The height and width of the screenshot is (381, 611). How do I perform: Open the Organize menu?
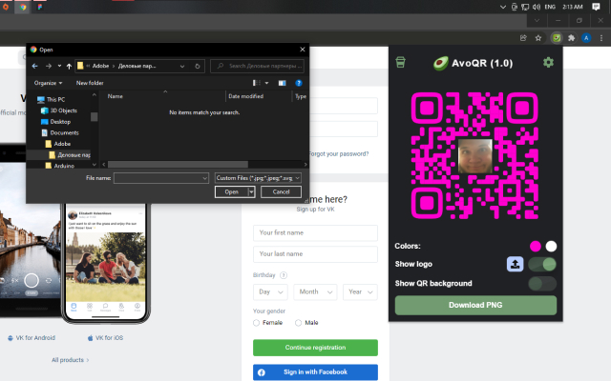[48, 83]
